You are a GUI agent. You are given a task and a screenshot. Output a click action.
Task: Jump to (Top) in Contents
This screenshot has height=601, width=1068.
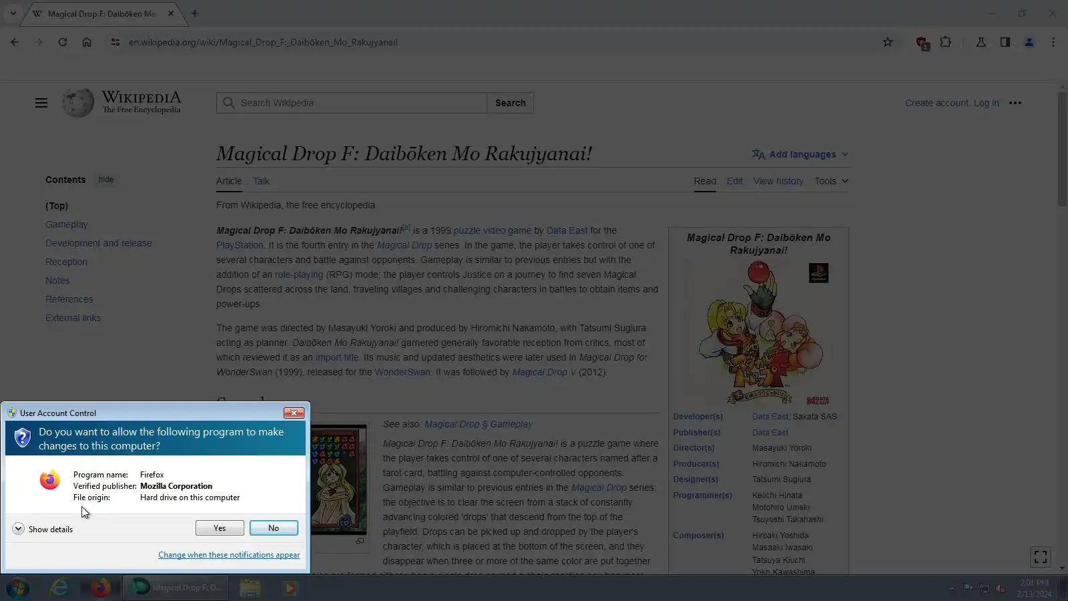[x=57, y=206]
